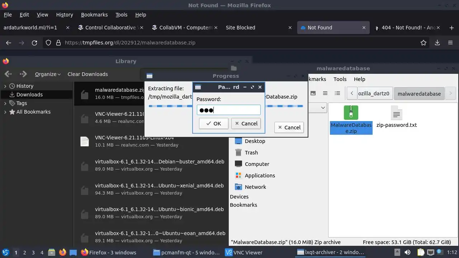
Task: Switch file manager to compact view
Action: (325, 93)
